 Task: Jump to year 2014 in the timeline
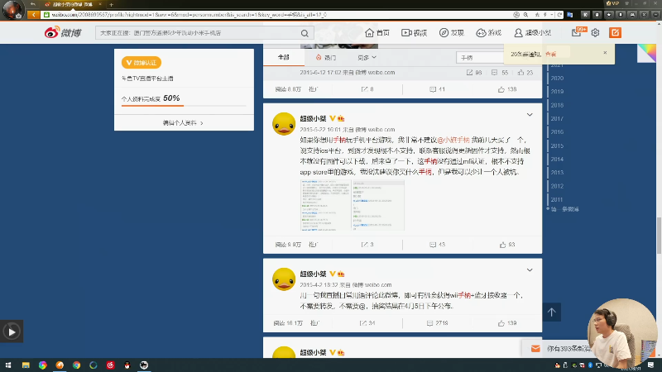[x=557, y=159]
